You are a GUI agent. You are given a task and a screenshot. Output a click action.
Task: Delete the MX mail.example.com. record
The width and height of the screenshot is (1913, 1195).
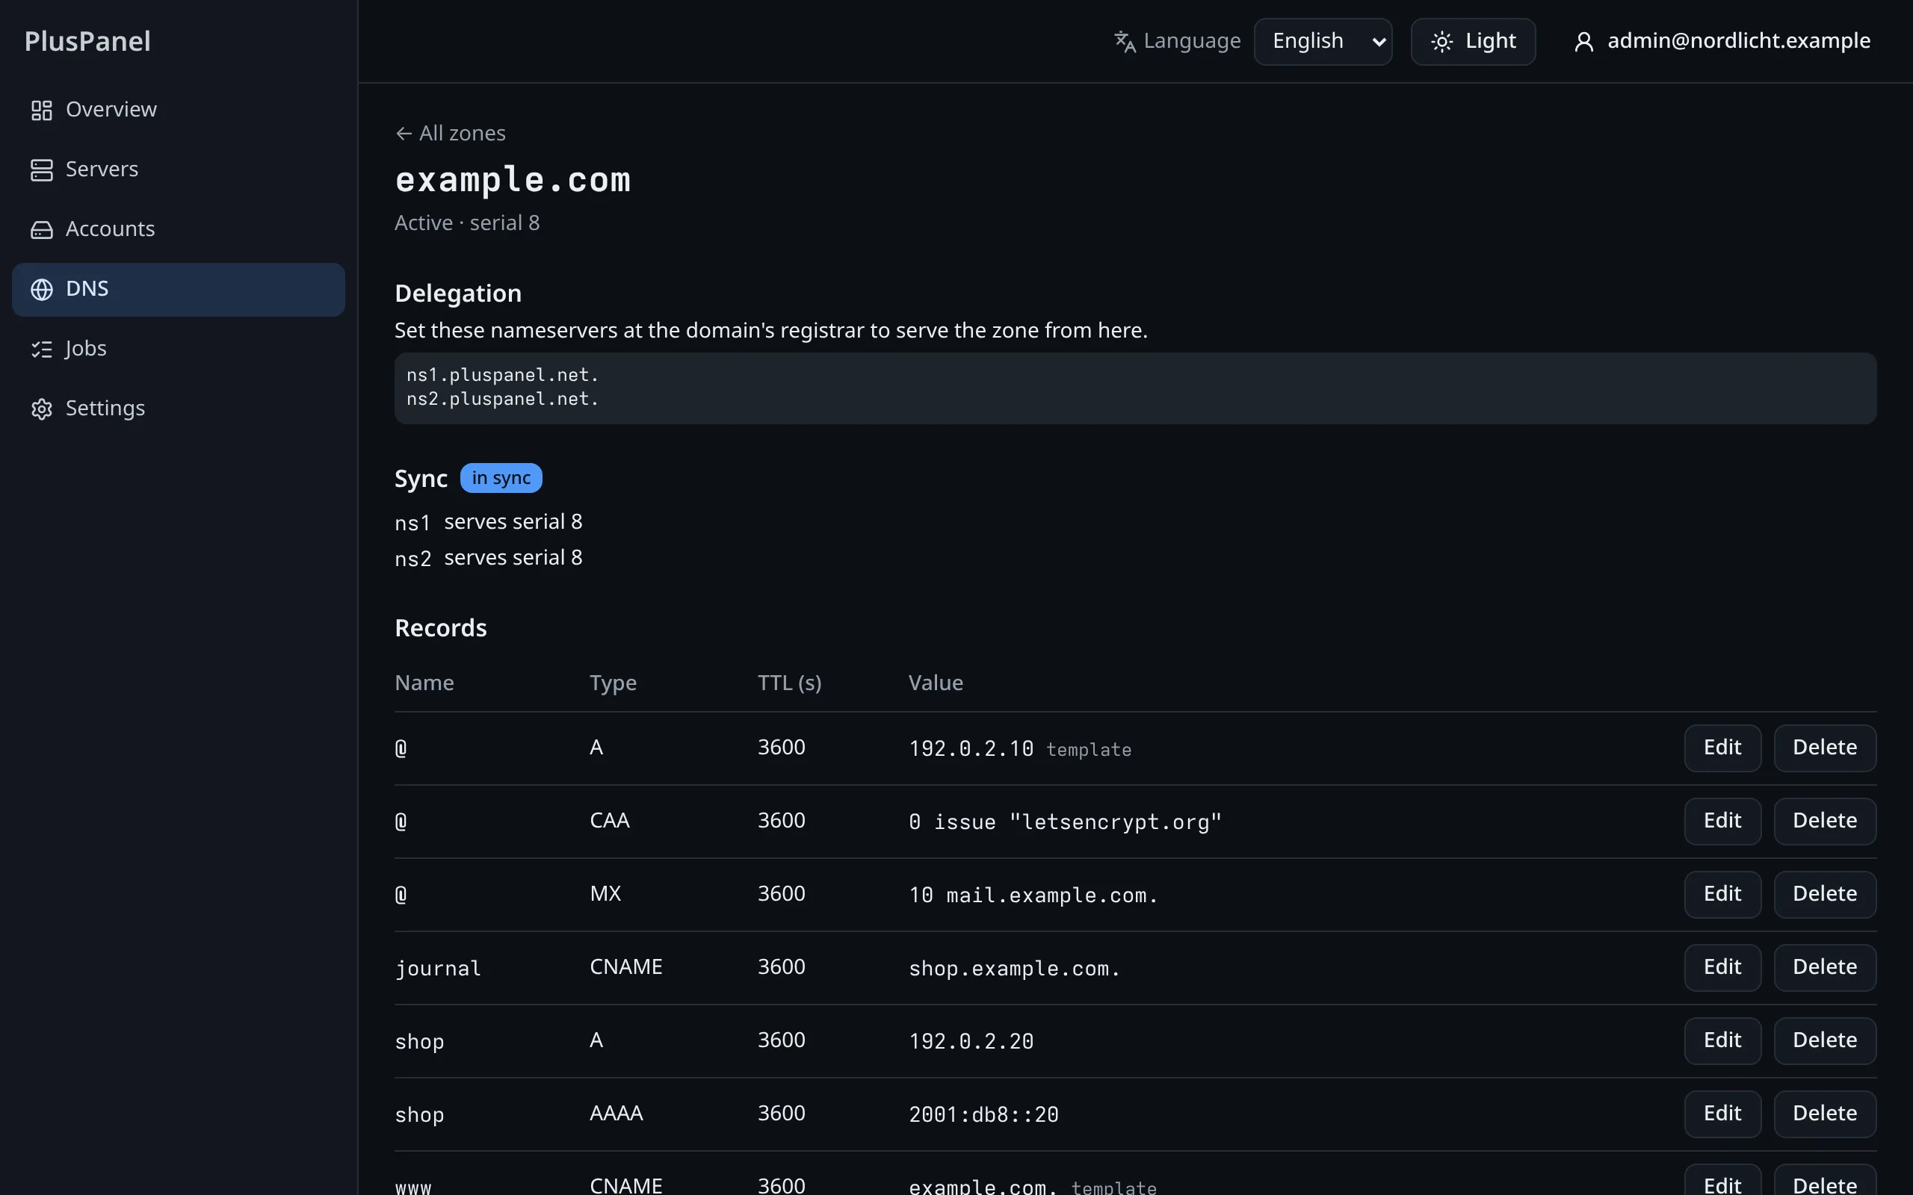(x=1825, y=894)
